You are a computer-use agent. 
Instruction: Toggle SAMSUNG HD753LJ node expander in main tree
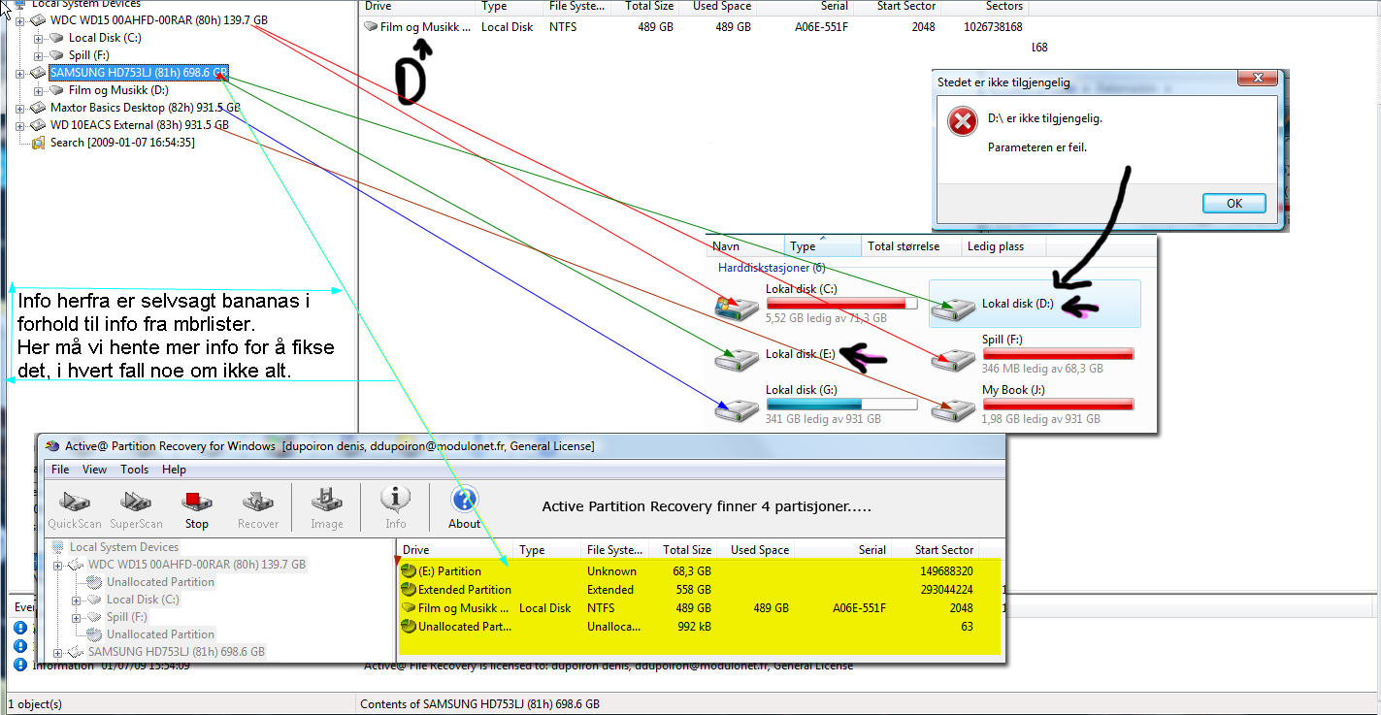(x=21, y=73)
